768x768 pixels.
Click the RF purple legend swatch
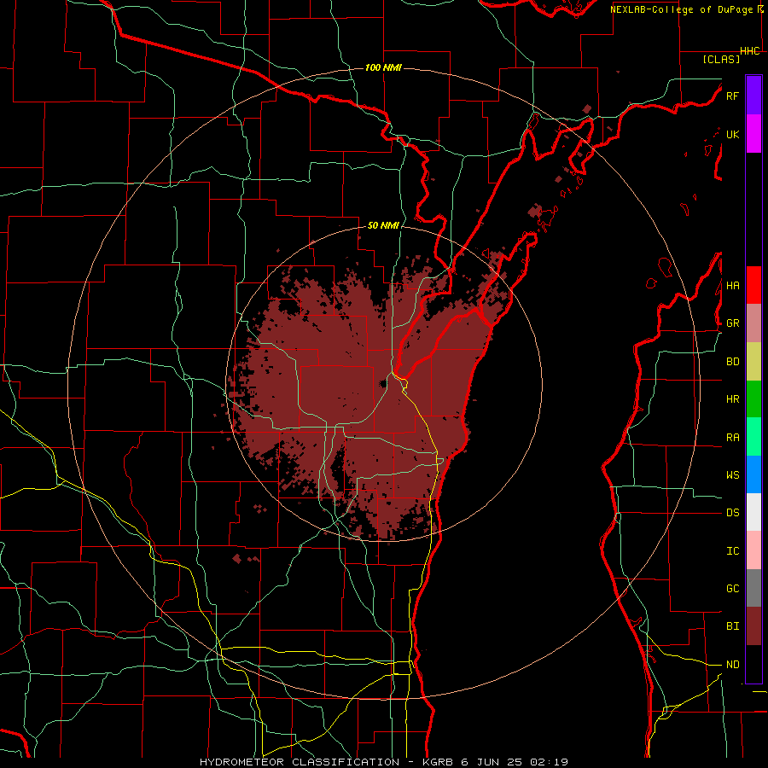tap(753, 96)
